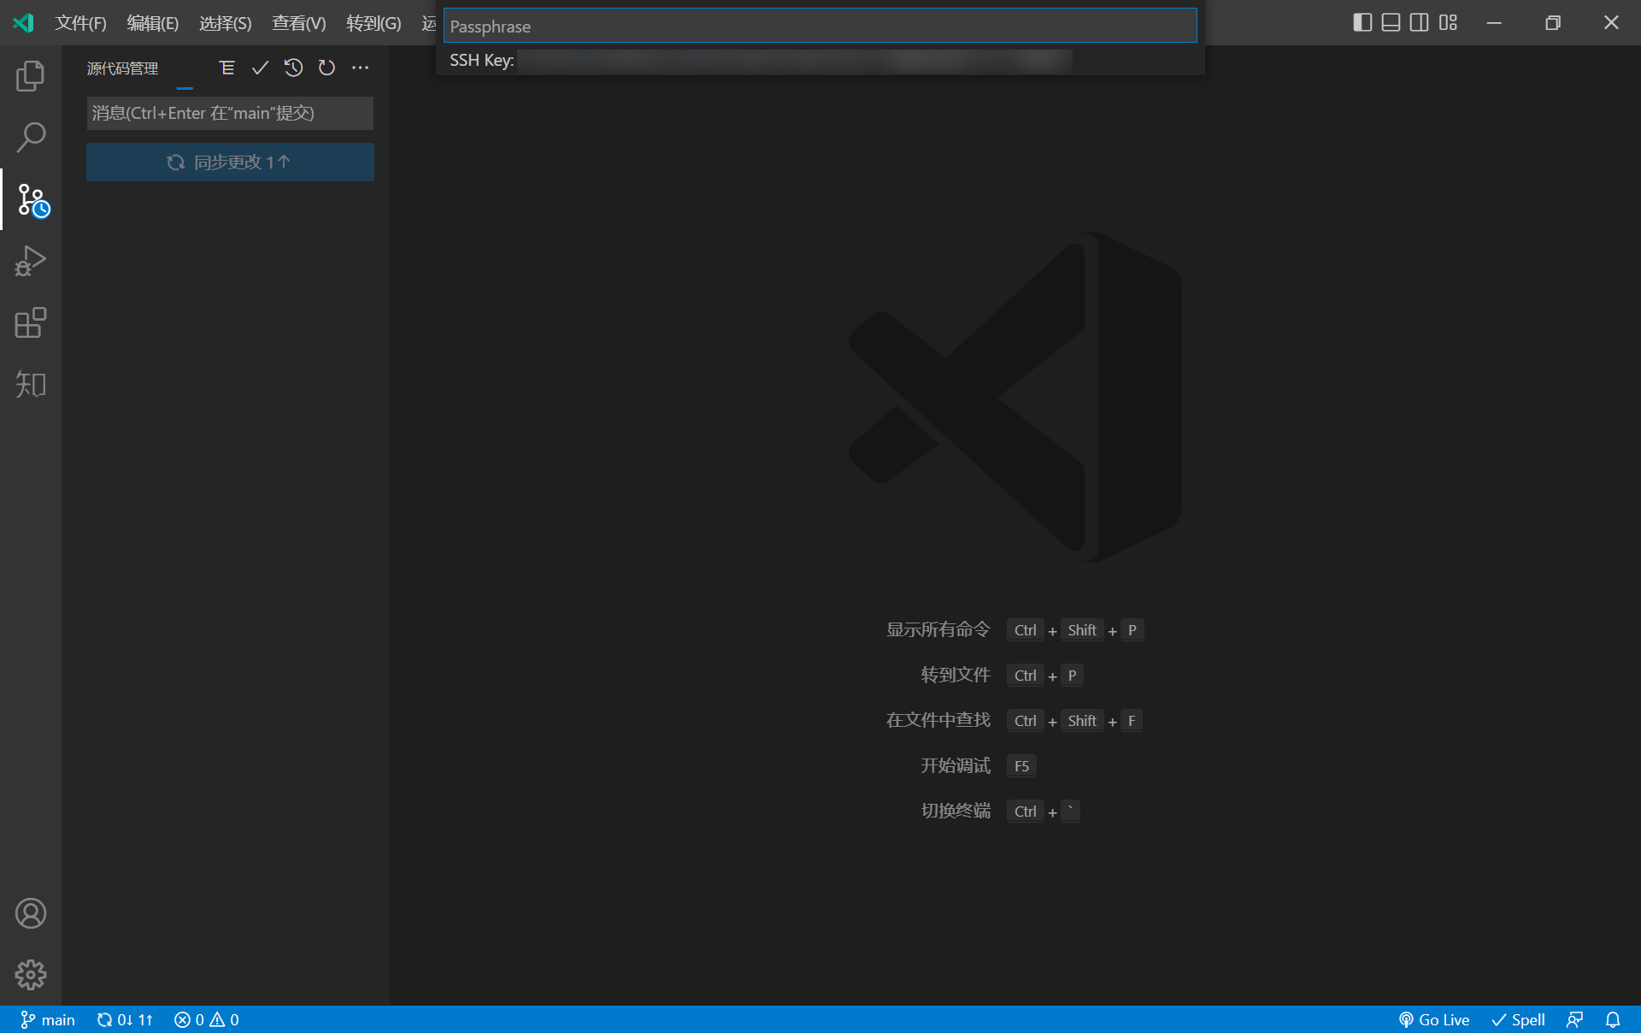The height and width of the screenshot is (1033, 1641).
Task: Open the Extensions view
Action: (x=31, y=322)
